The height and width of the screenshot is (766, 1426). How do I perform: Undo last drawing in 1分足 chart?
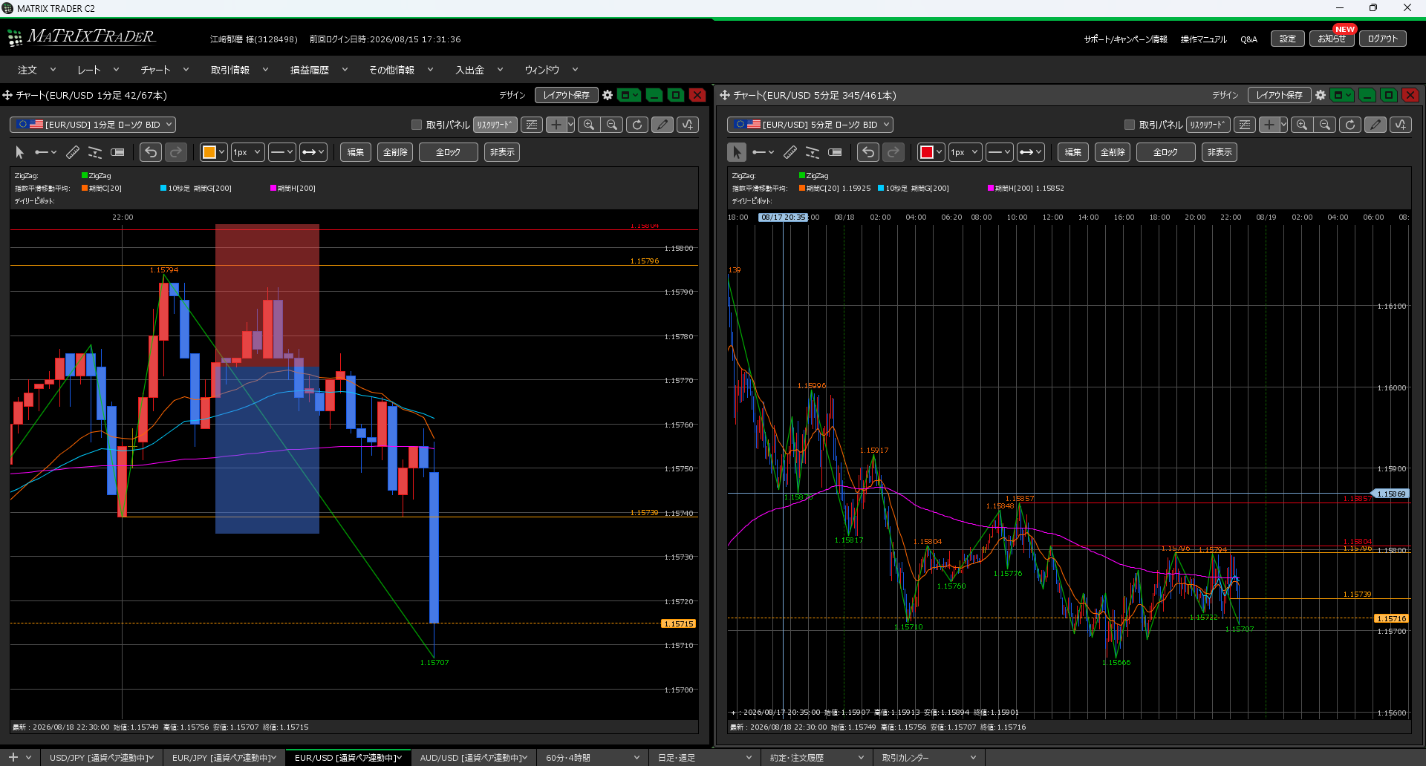point(151,152)
